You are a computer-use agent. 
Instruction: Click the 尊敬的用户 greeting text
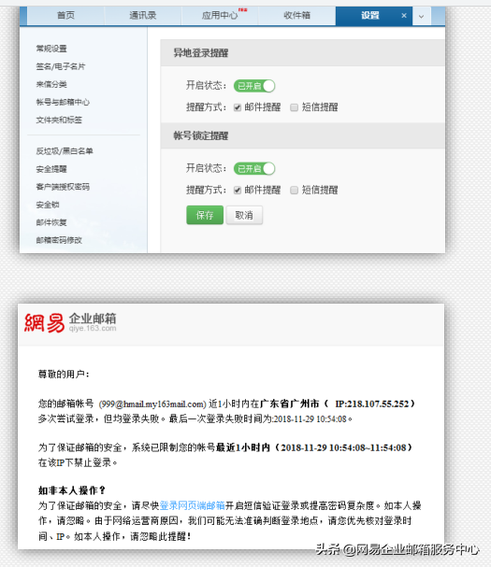[x=64, y=374]
